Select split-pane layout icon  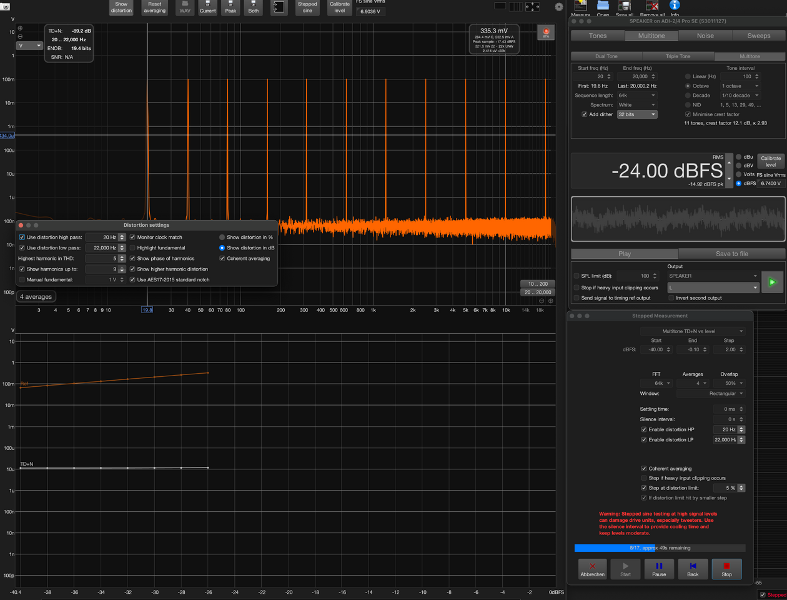pos(516,6)
